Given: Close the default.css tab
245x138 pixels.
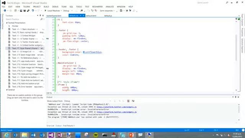Looking at the screenshot, I should pos(83,16).
